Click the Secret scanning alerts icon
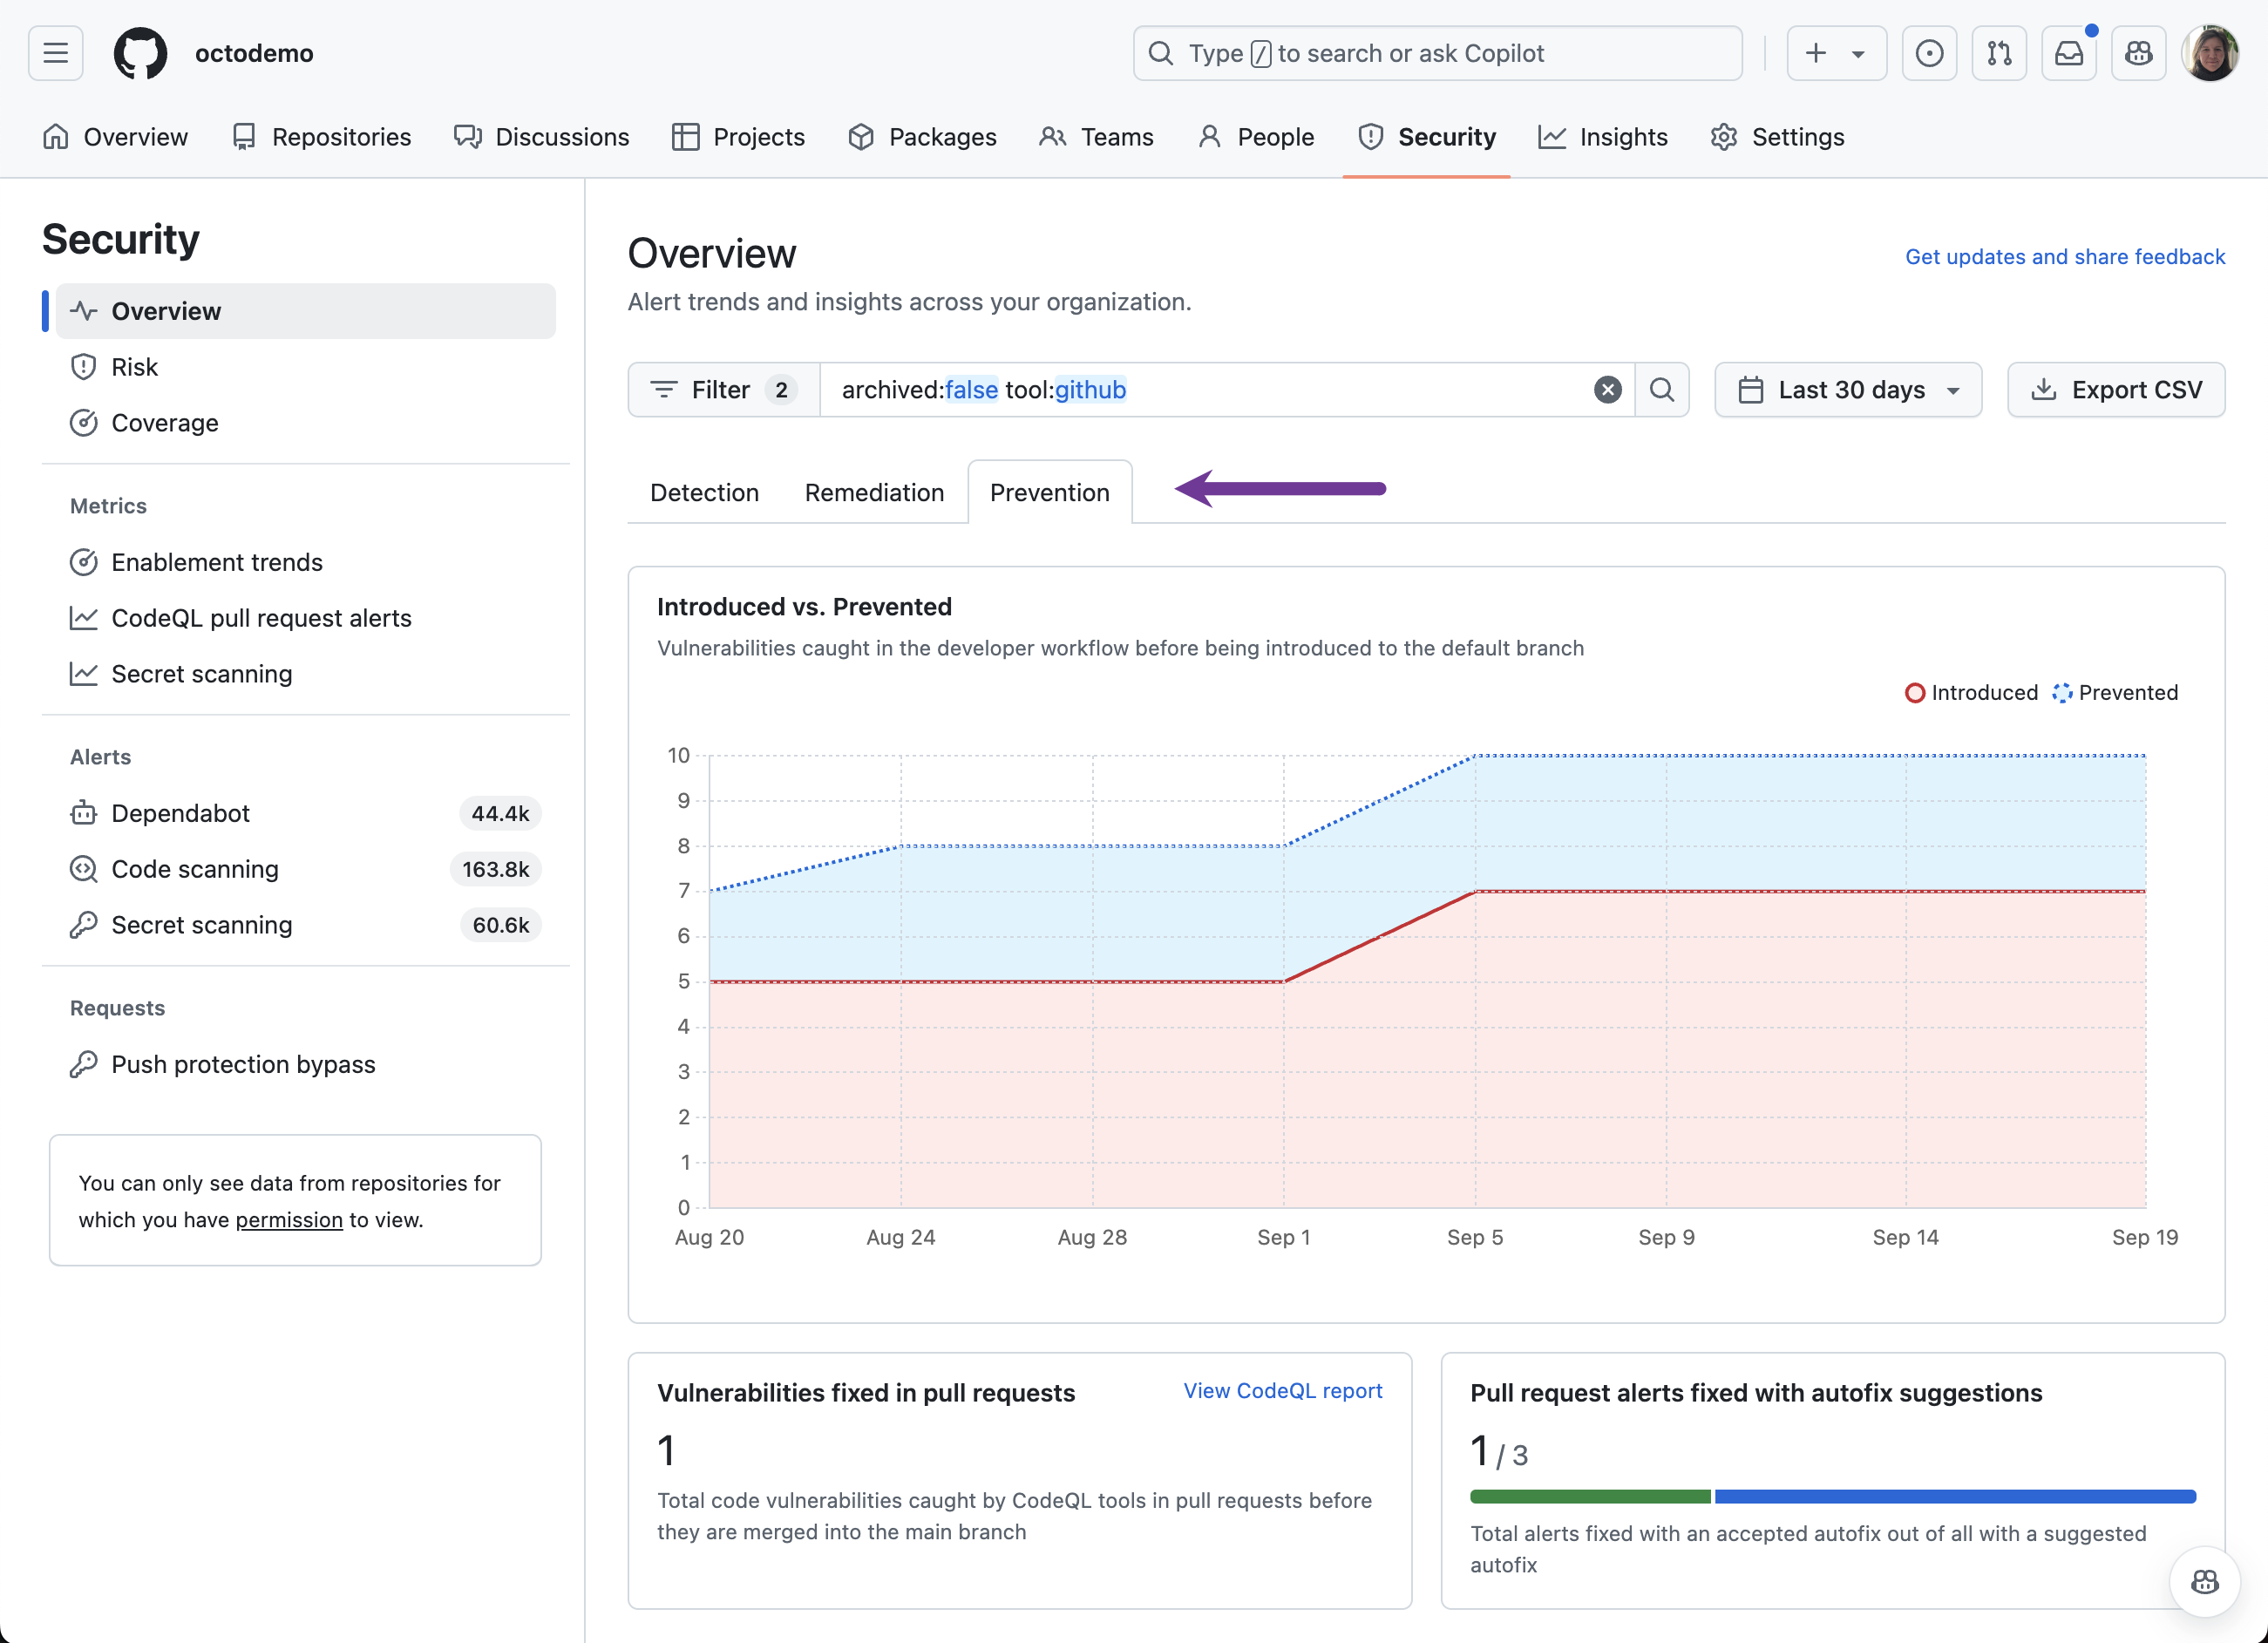 click(83, 925)
